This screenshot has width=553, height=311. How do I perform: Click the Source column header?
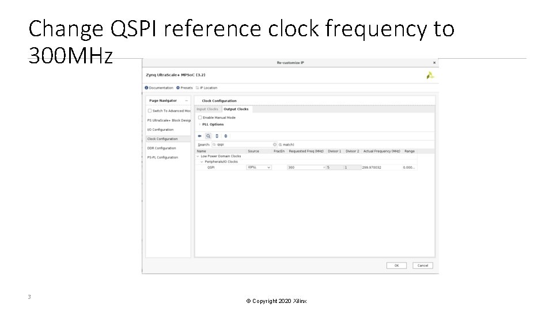[253, 151]
